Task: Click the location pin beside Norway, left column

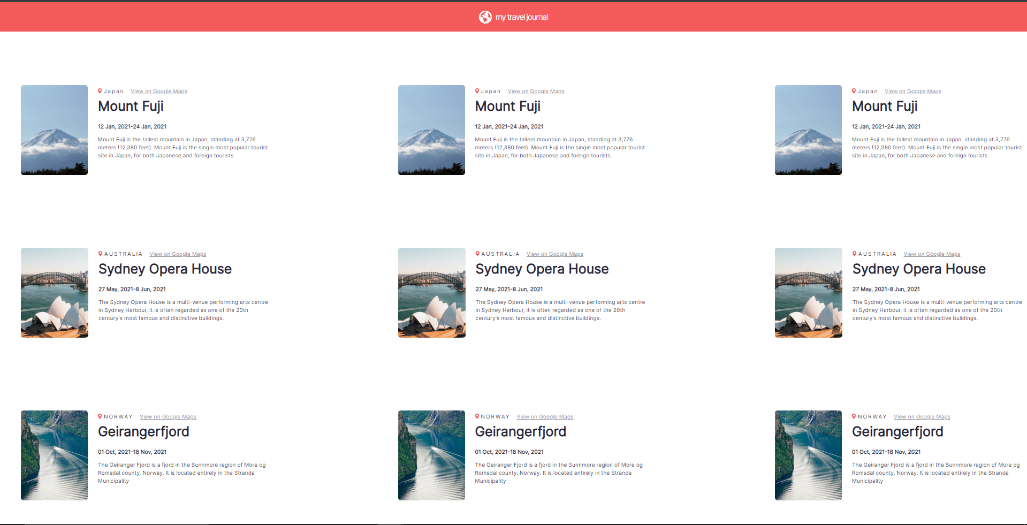Action: point(100,416)
